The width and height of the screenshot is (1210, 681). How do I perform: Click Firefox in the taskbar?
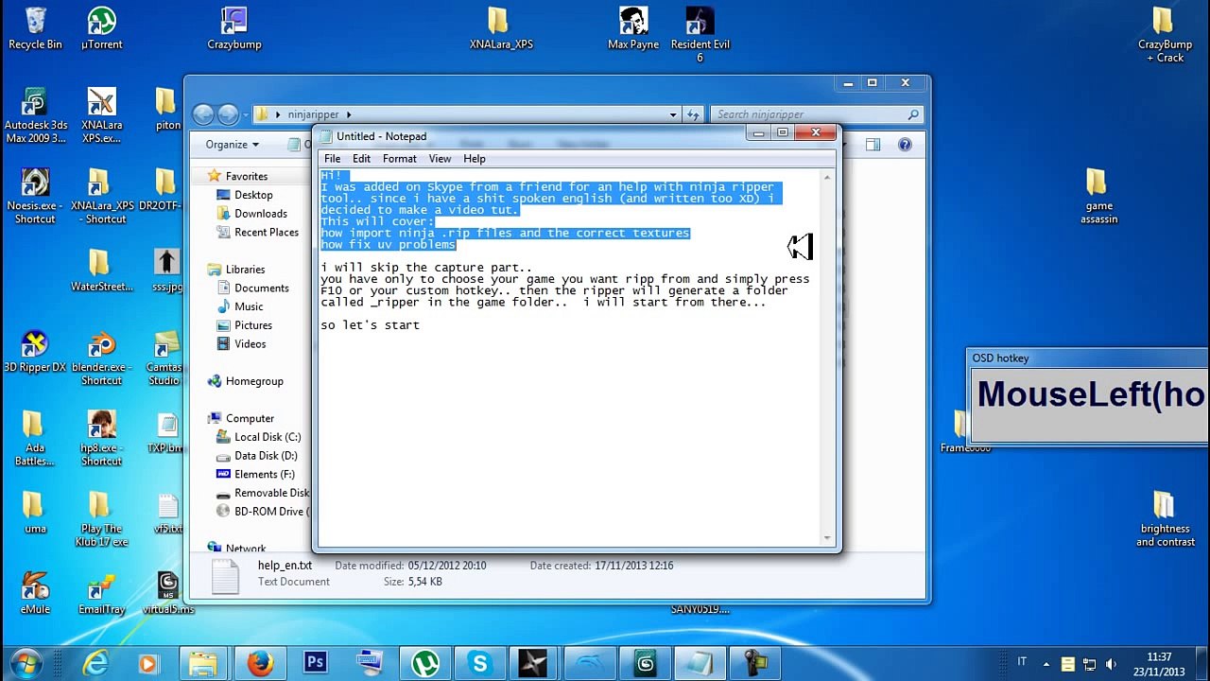point(261,664)
